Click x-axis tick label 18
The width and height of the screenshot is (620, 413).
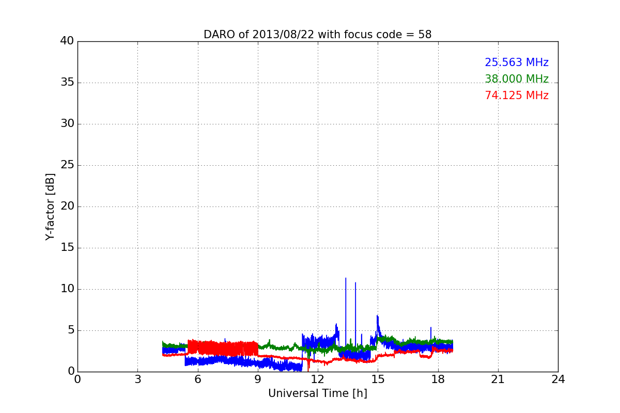pos(438,379)
